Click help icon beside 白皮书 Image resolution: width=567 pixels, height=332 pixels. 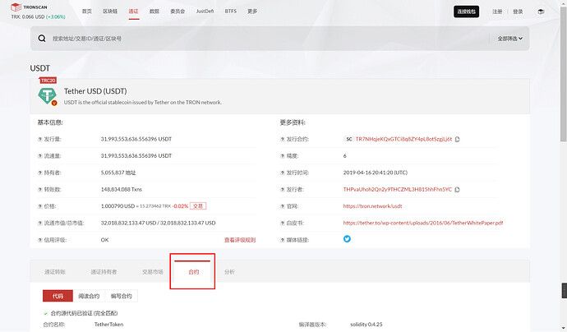[x=283, y=224]
